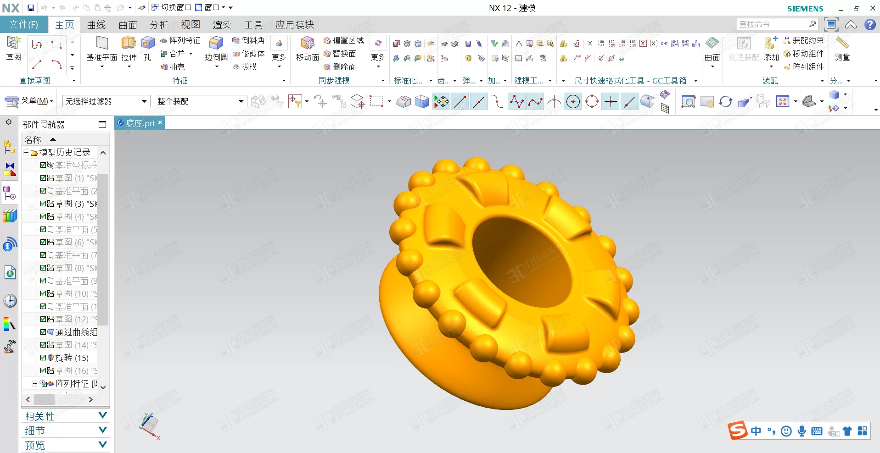Click the 合并 unite tool
880x453 pixels.
coord(173,54)
